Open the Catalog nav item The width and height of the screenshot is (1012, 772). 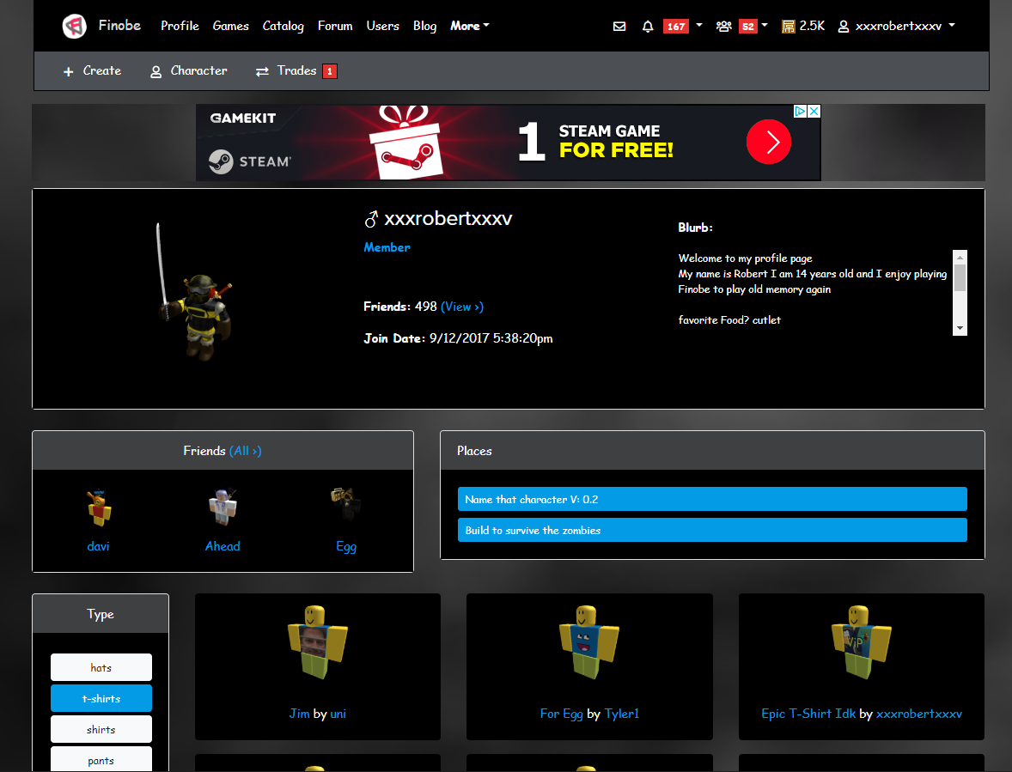coord(283,26)
